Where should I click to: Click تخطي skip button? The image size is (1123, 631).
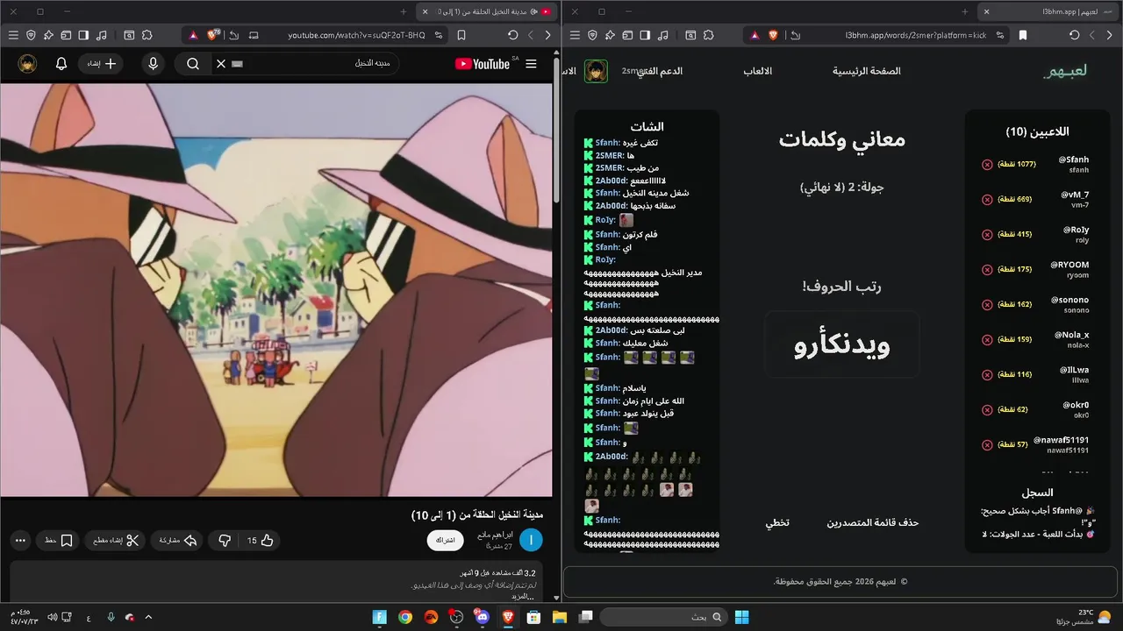[777, 522]
